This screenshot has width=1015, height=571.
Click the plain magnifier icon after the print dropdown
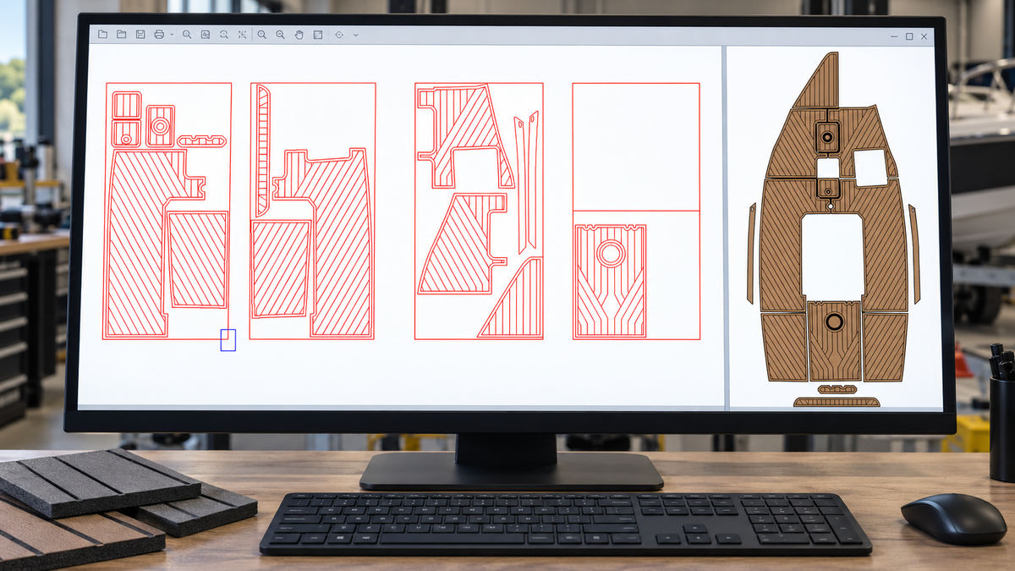[187, 35]
